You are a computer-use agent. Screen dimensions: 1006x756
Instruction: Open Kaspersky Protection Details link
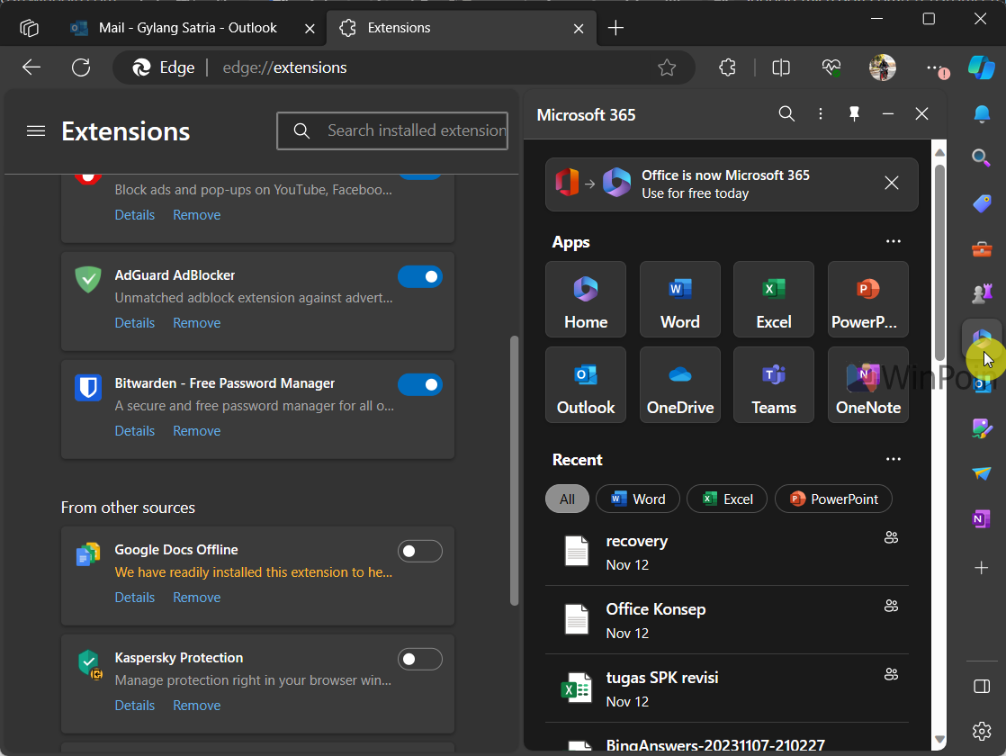(135, 706)
